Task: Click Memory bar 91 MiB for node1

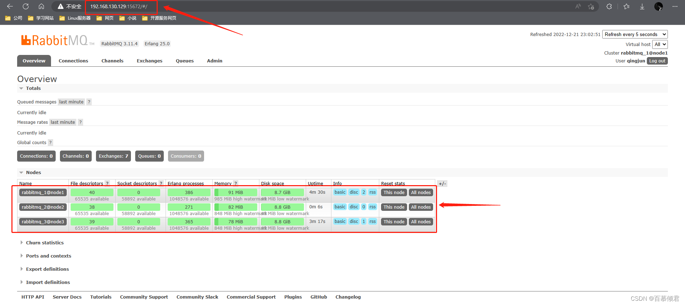Action: [236, 193]
